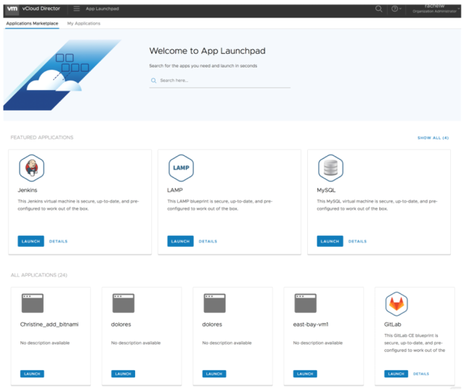Show all featured applications
464x392 pixels.
click(x=433, y=137)
